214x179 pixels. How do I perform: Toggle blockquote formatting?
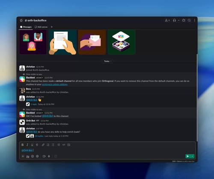[x=59, y=145]
